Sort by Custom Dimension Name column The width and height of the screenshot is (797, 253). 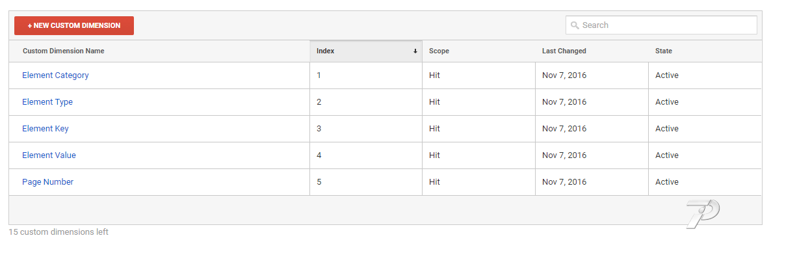63,51
